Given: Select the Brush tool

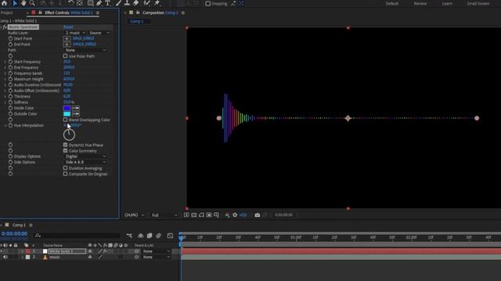Looking at the screenshot, I should tap(118, 3).
